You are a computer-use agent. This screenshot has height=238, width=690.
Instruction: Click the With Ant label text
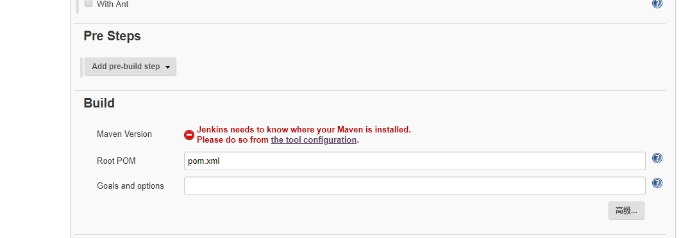click(113, 4)
